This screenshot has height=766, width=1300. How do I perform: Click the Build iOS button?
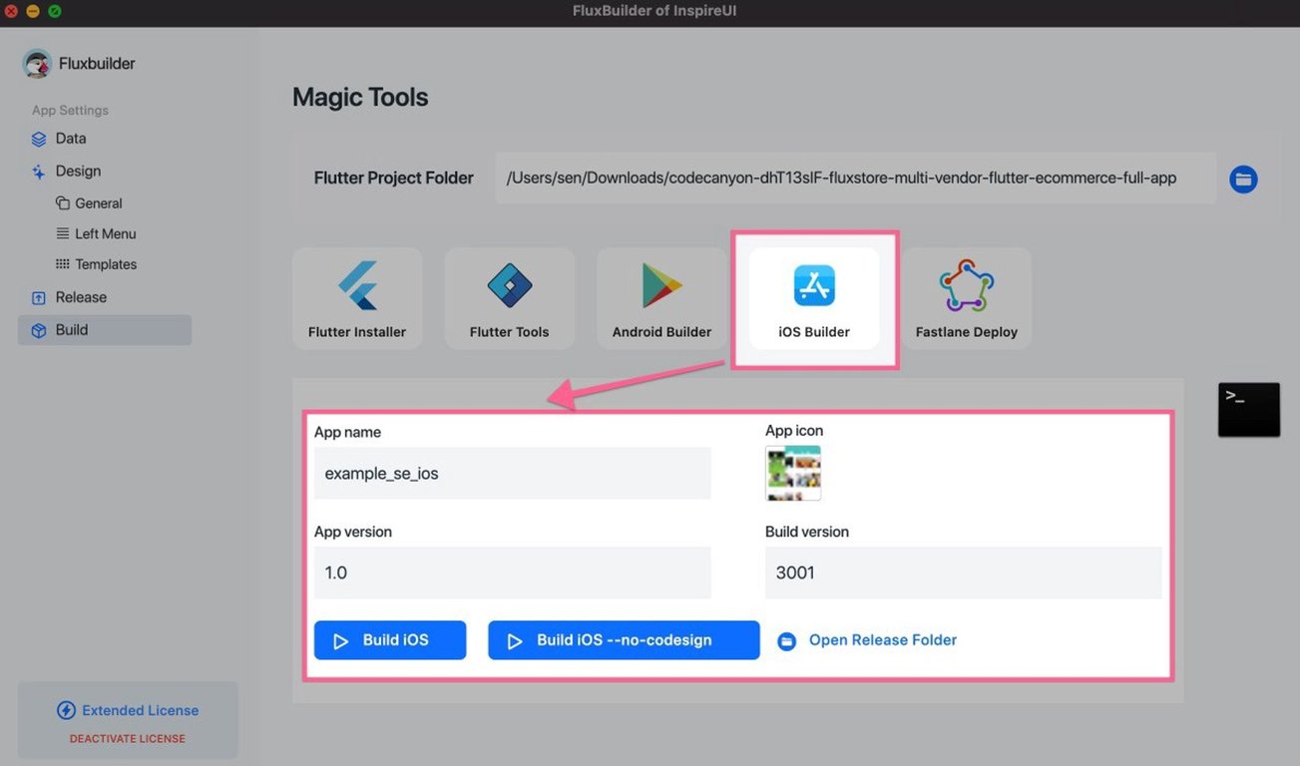[390, 640]
